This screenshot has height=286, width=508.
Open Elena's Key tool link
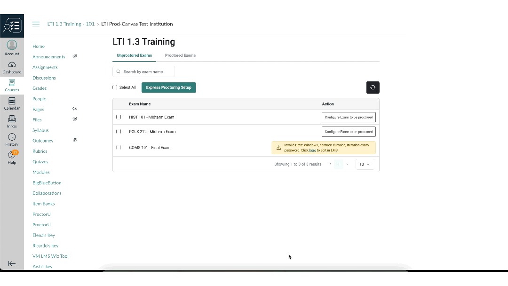tap(44, 235)
